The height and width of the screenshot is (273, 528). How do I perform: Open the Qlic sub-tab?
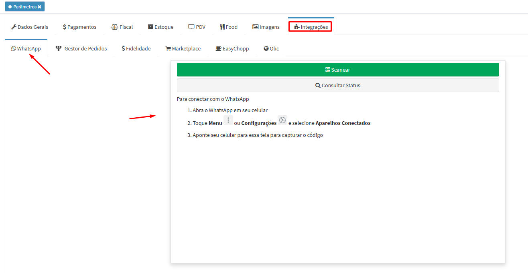click(271, 48)
